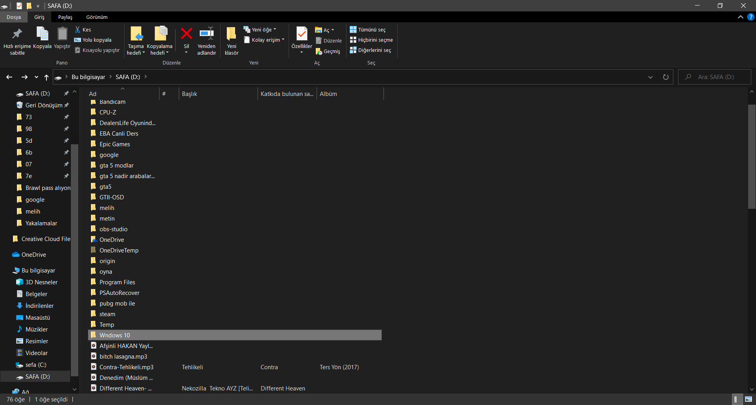
Task: Click the navigation pane scrollbar
Action: (74, 260)
